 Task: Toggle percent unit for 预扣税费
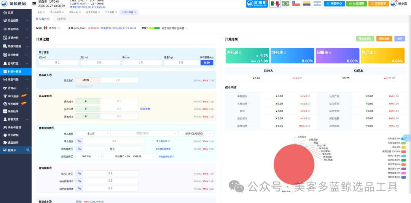click(79, 149)
